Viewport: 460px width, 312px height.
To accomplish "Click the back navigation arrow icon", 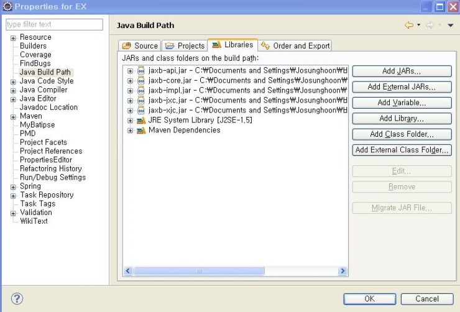I will click(409, 25).
